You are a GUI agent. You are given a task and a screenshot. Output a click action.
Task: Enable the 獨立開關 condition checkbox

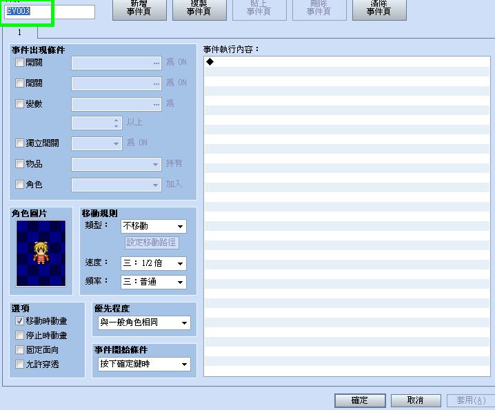click(19, 143)
